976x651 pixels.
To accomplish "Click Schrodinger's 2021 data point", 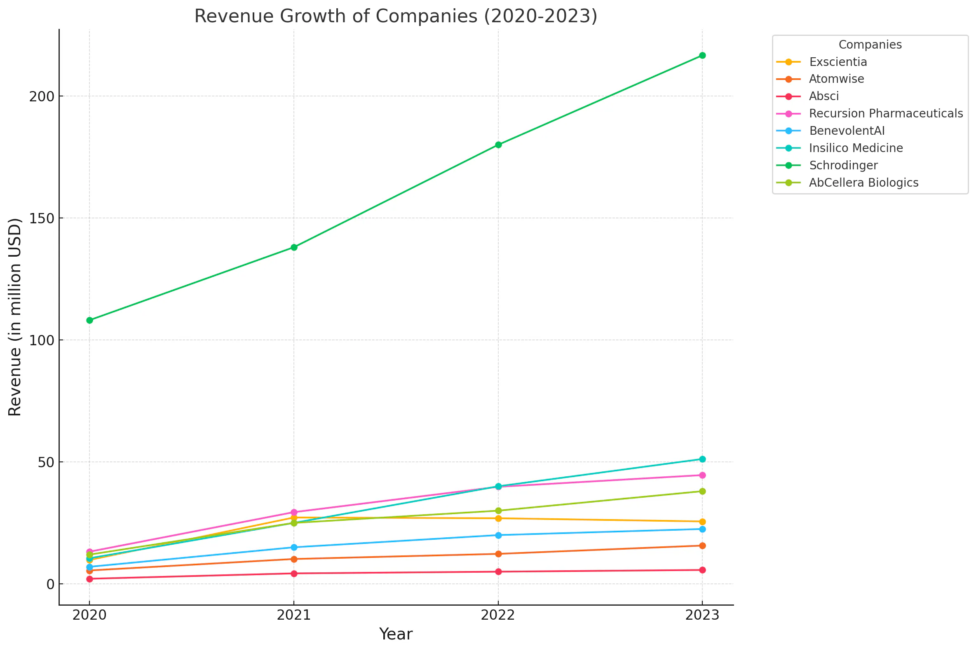I will click(x=293, y=248).
